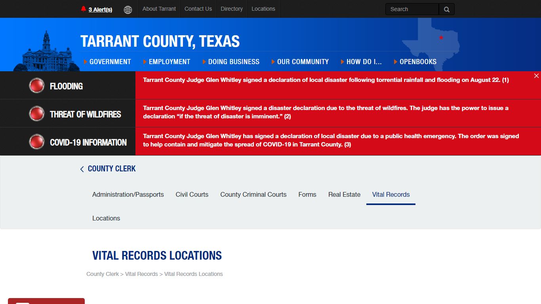Image resolution: width=541 pixels, height=304 pixels.
Task: Click the red alert bell icon
Action: (x=83, y=9)
